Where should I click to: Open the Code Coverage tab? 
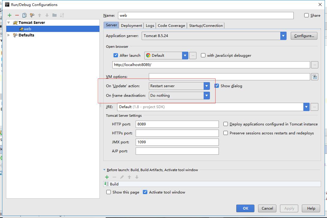(171, 25)
